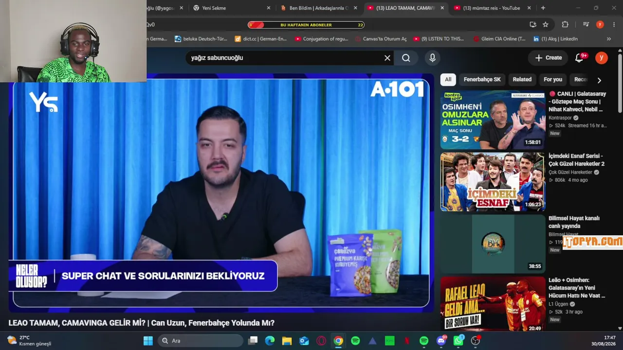623x350 pixels.
Task: Open Outlook from the taskbar
Action: 304,341
